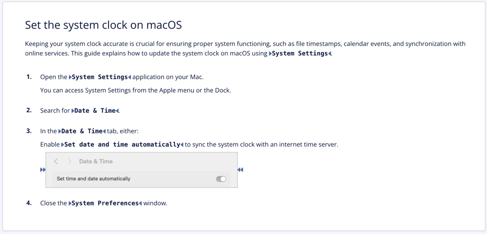Select the Set date and time automatically term

pyautogui.click(x=122, y=145)
